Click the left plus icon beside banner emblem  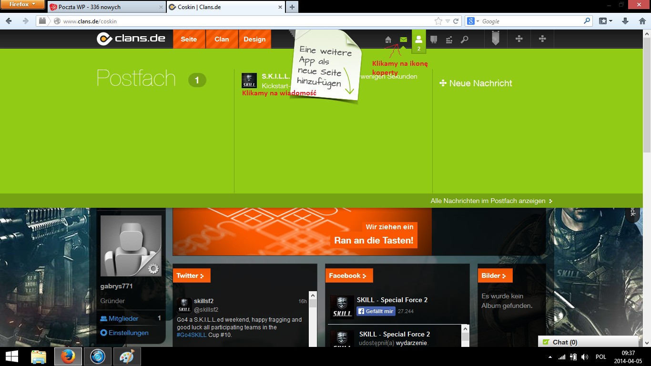pyautogui.click(x=519, y=39)
